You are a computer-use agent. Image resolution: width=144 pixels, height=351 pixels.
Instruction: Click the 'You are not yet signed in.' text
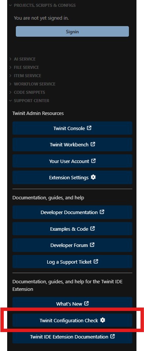point(41,18)
